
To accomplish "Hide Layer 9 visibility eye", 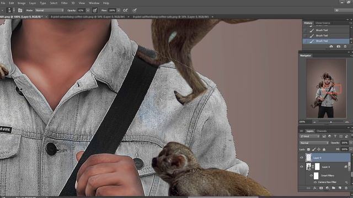I will click(x=302, y=158).
